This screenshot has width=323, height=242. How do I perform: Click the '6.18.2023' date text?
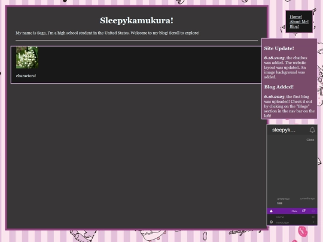click(x=274, y=58)
